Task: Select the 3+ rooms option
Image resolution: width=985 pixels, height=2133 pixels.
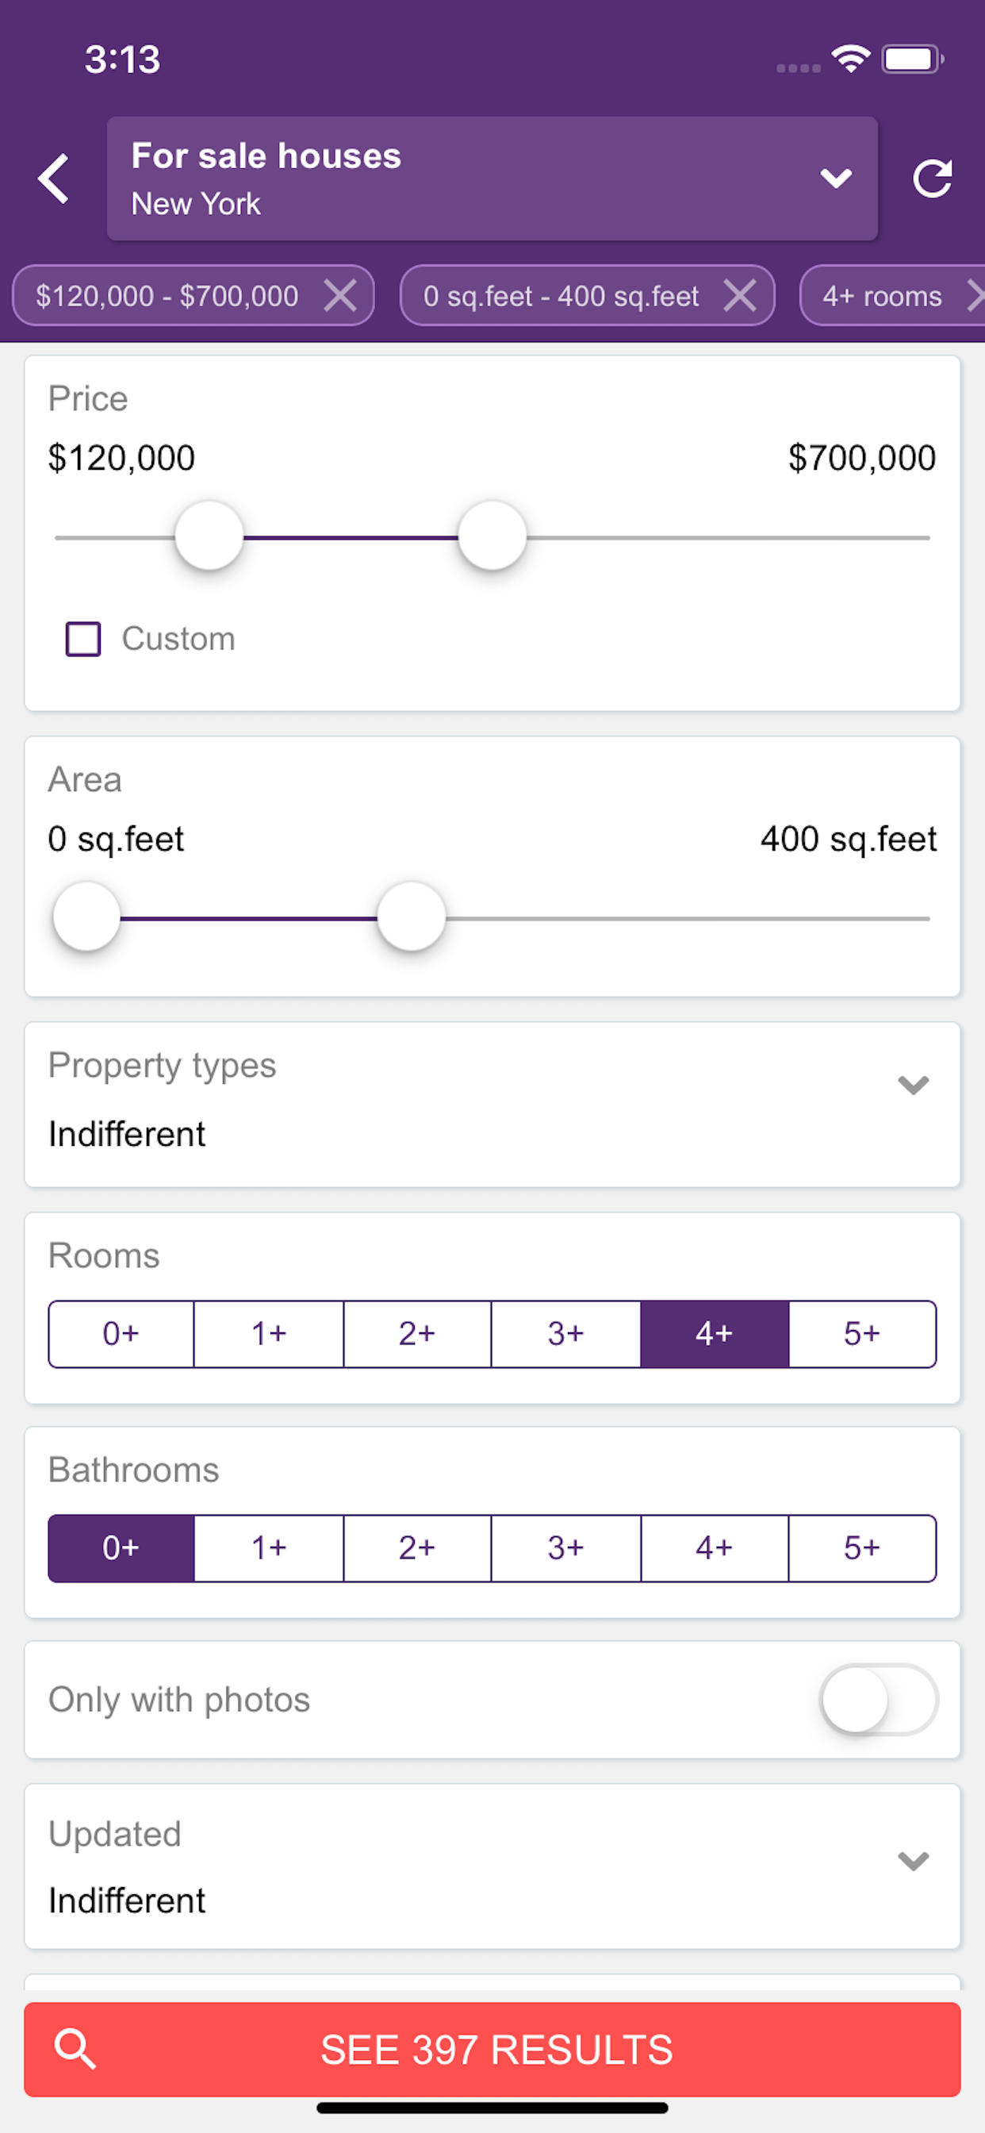Action: 565,1333
